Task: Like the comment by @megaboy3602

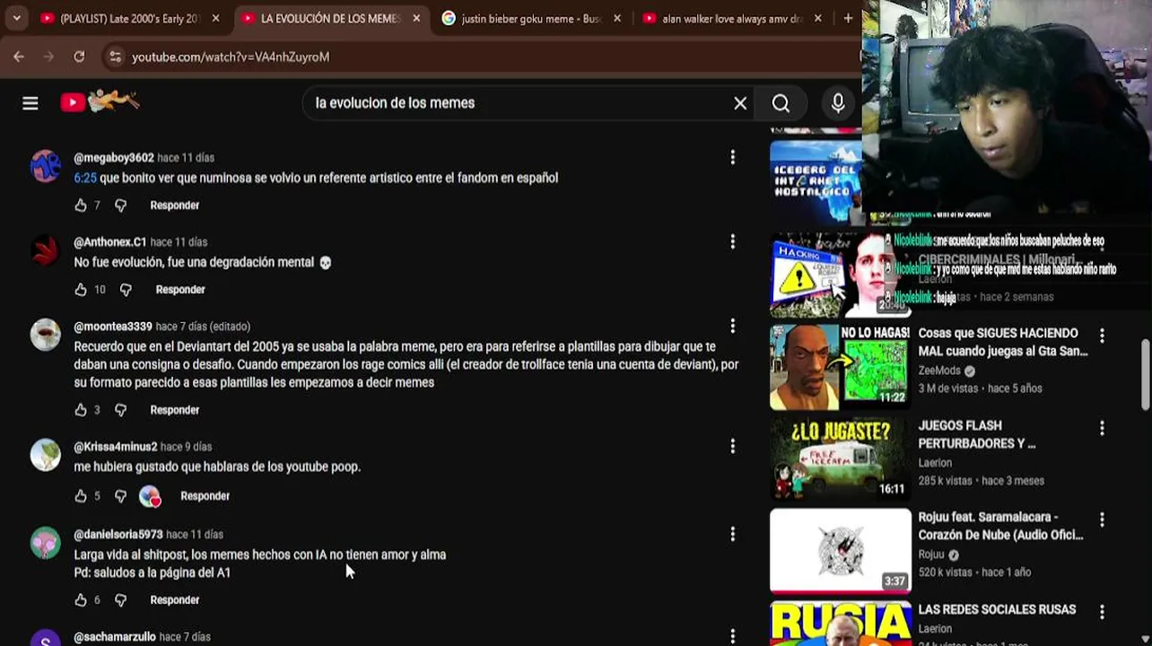Action: pos(81,205)
